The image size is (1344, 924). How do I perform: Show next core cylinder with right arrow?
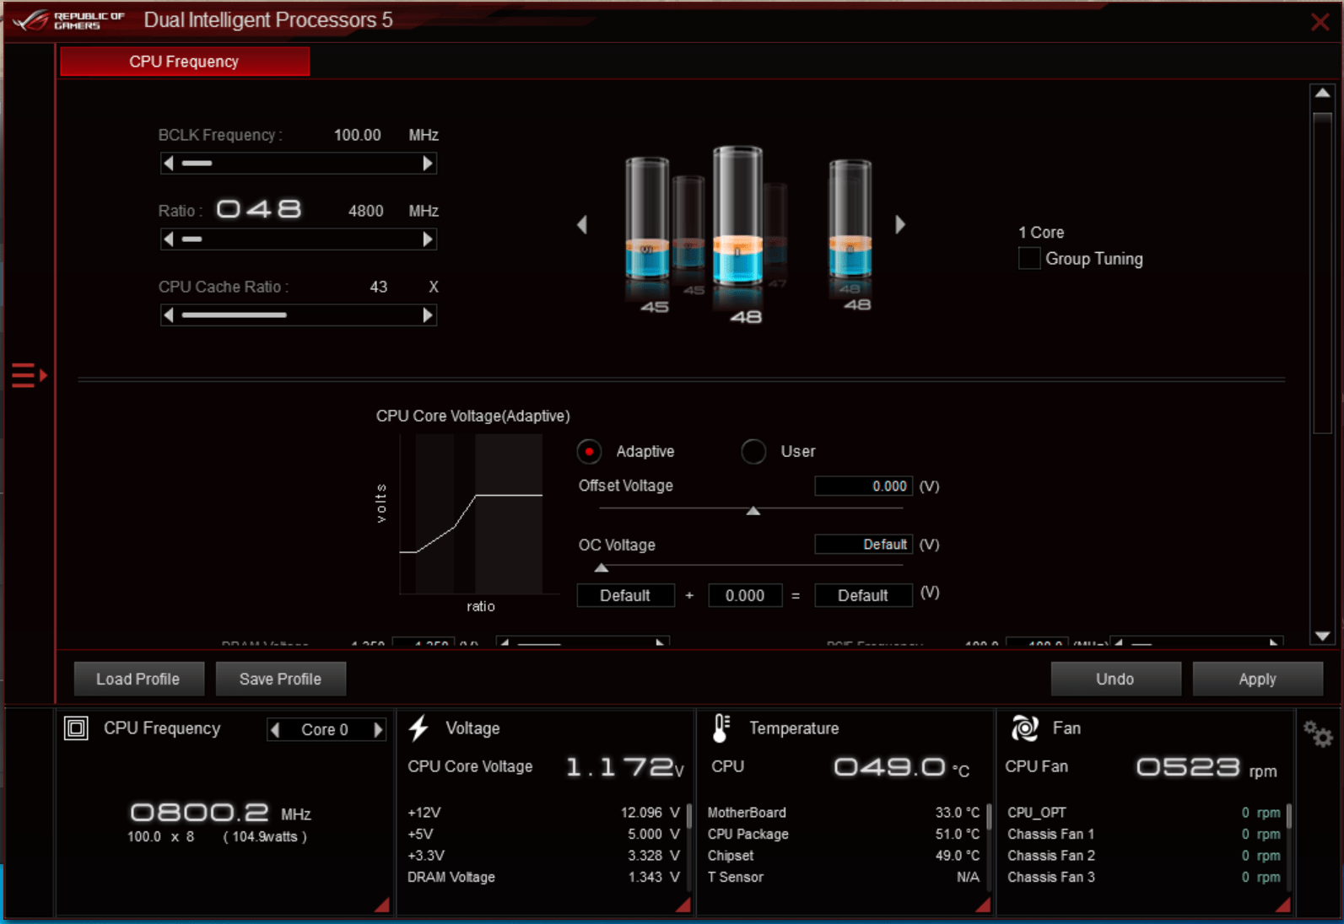tap(900, 224)
